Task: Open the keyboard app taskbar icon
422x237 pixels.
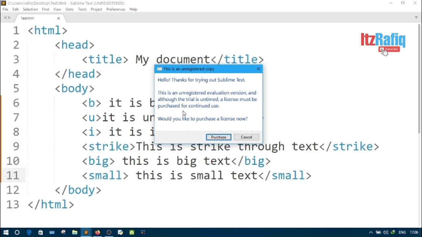Action: click(52, 232)
